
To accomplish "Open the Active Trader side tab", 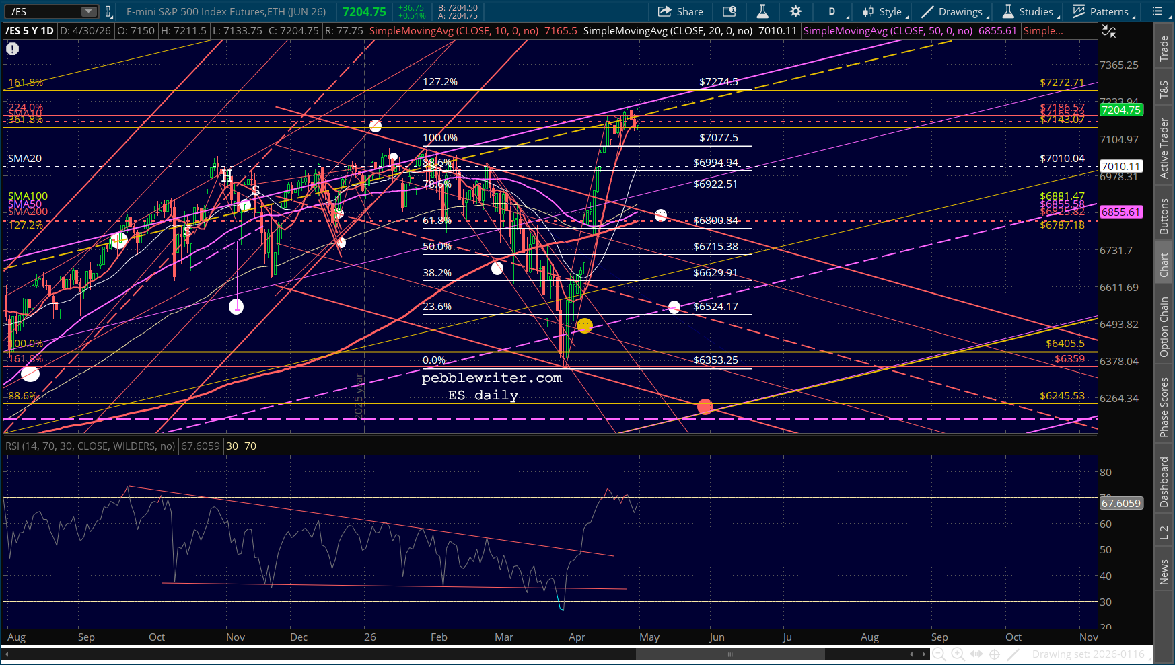I will [1164, 148].
